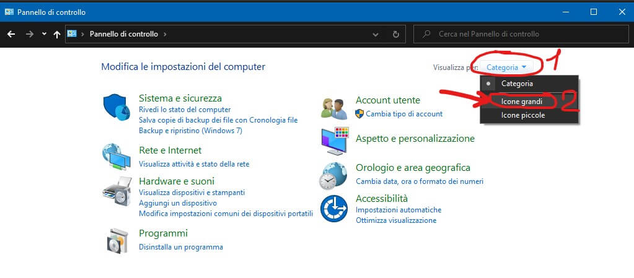Click the Aspetto e personalizzazione monitor icon
This screenshot has height=278, width=634.
pyautogui.click(x=335, y=141)
